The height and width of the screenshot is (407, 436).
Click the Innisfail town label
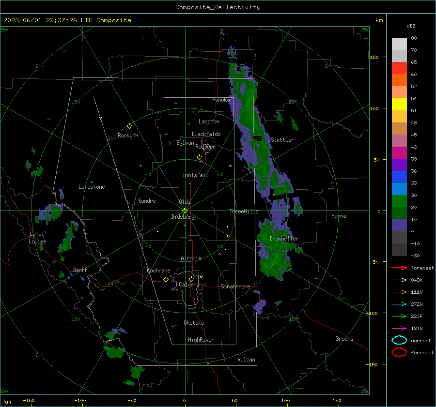(195, 175)
